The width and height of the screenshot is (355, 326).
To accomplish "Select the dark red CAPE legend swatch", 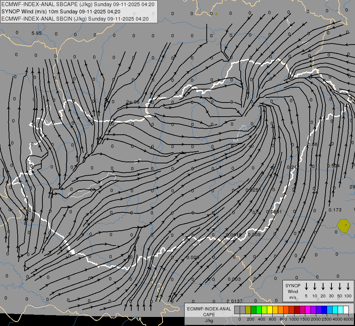I will tap(297, 310).
